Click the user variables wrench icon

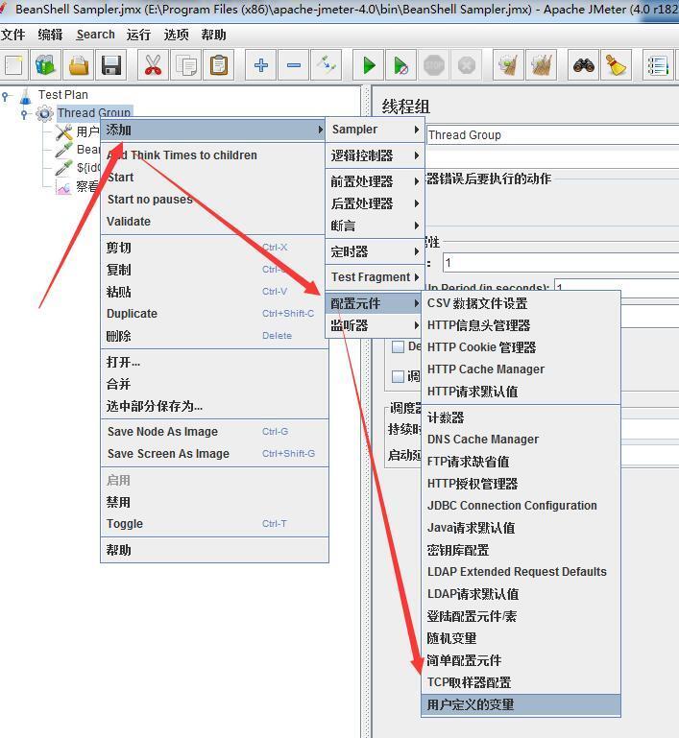[x=63, y=132]
